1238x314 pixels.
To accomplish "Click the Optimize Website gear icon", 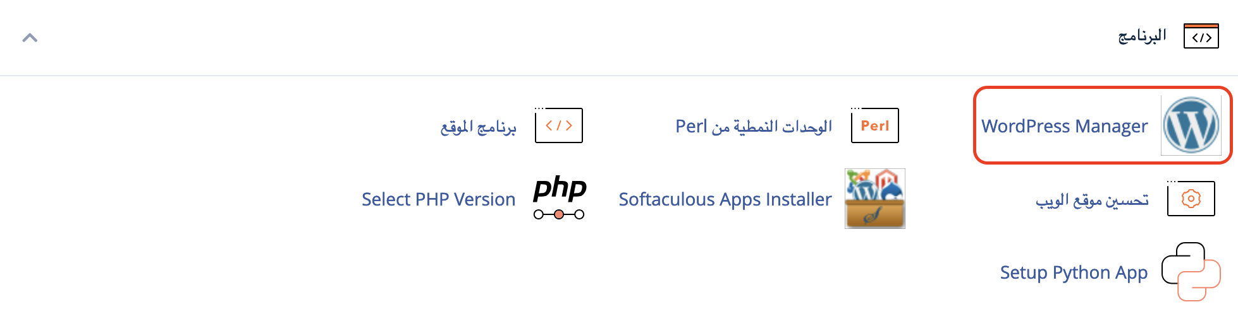I will coord(1191,198).
